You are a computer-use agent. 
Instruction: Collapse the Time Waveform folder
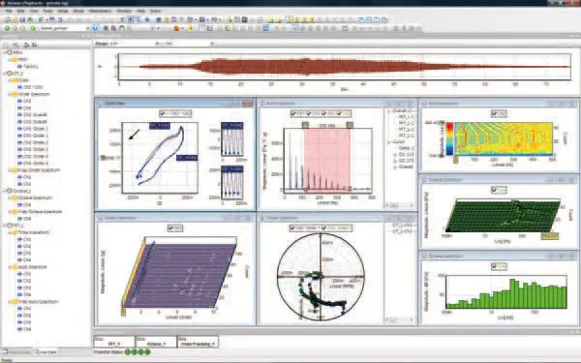pos(9,232)
